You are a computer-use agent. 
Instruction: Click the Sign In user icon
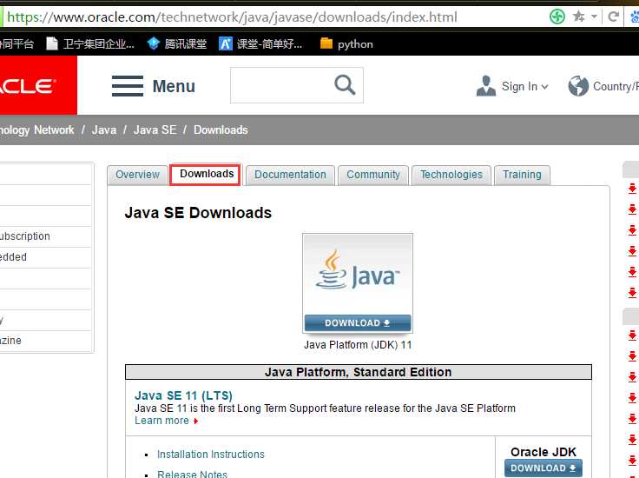point(486,86)
